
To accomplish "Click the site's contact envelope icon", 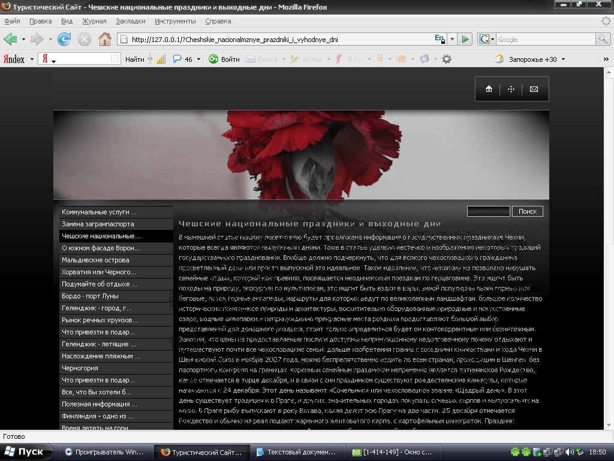I will [x=534, y=89].
